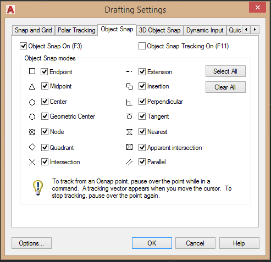The height and width of the screenshot is (262, 271).
Task: Show previous tabs with left arrow
Action: [x=246, y=30]
